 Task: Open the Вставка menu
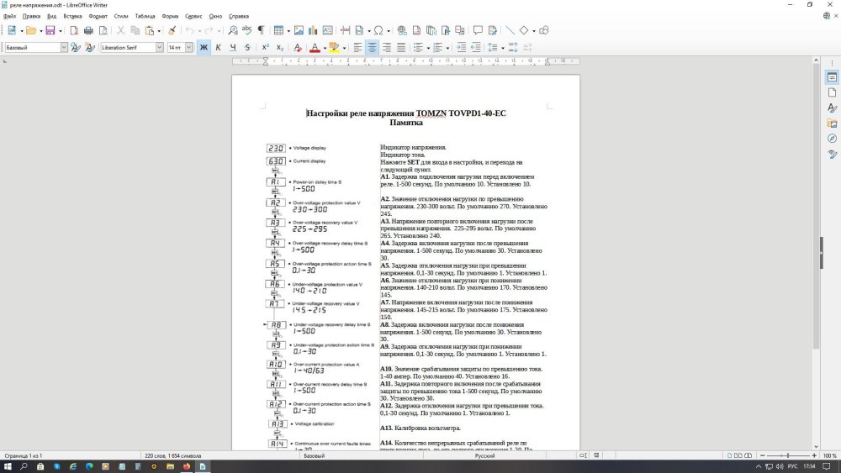click(72, 16)
